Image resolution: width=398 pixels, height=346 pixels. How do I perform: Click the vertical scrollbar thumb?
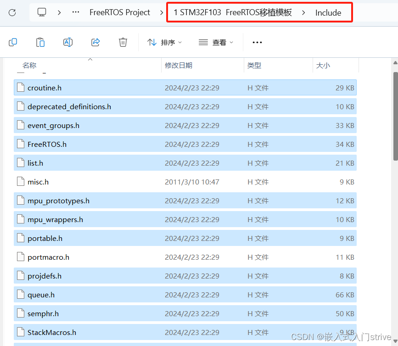click(394, 115)
